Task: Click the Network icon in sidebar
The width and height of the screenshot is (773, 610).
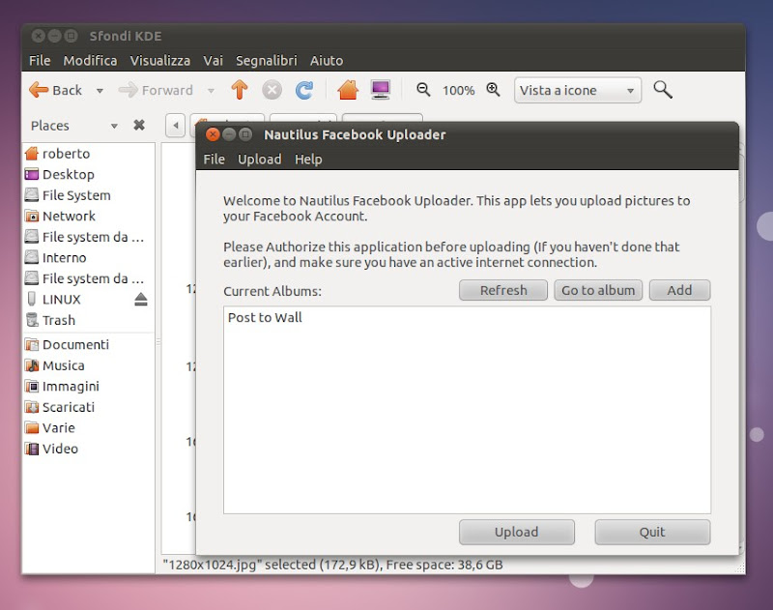Action: point(32,216)
